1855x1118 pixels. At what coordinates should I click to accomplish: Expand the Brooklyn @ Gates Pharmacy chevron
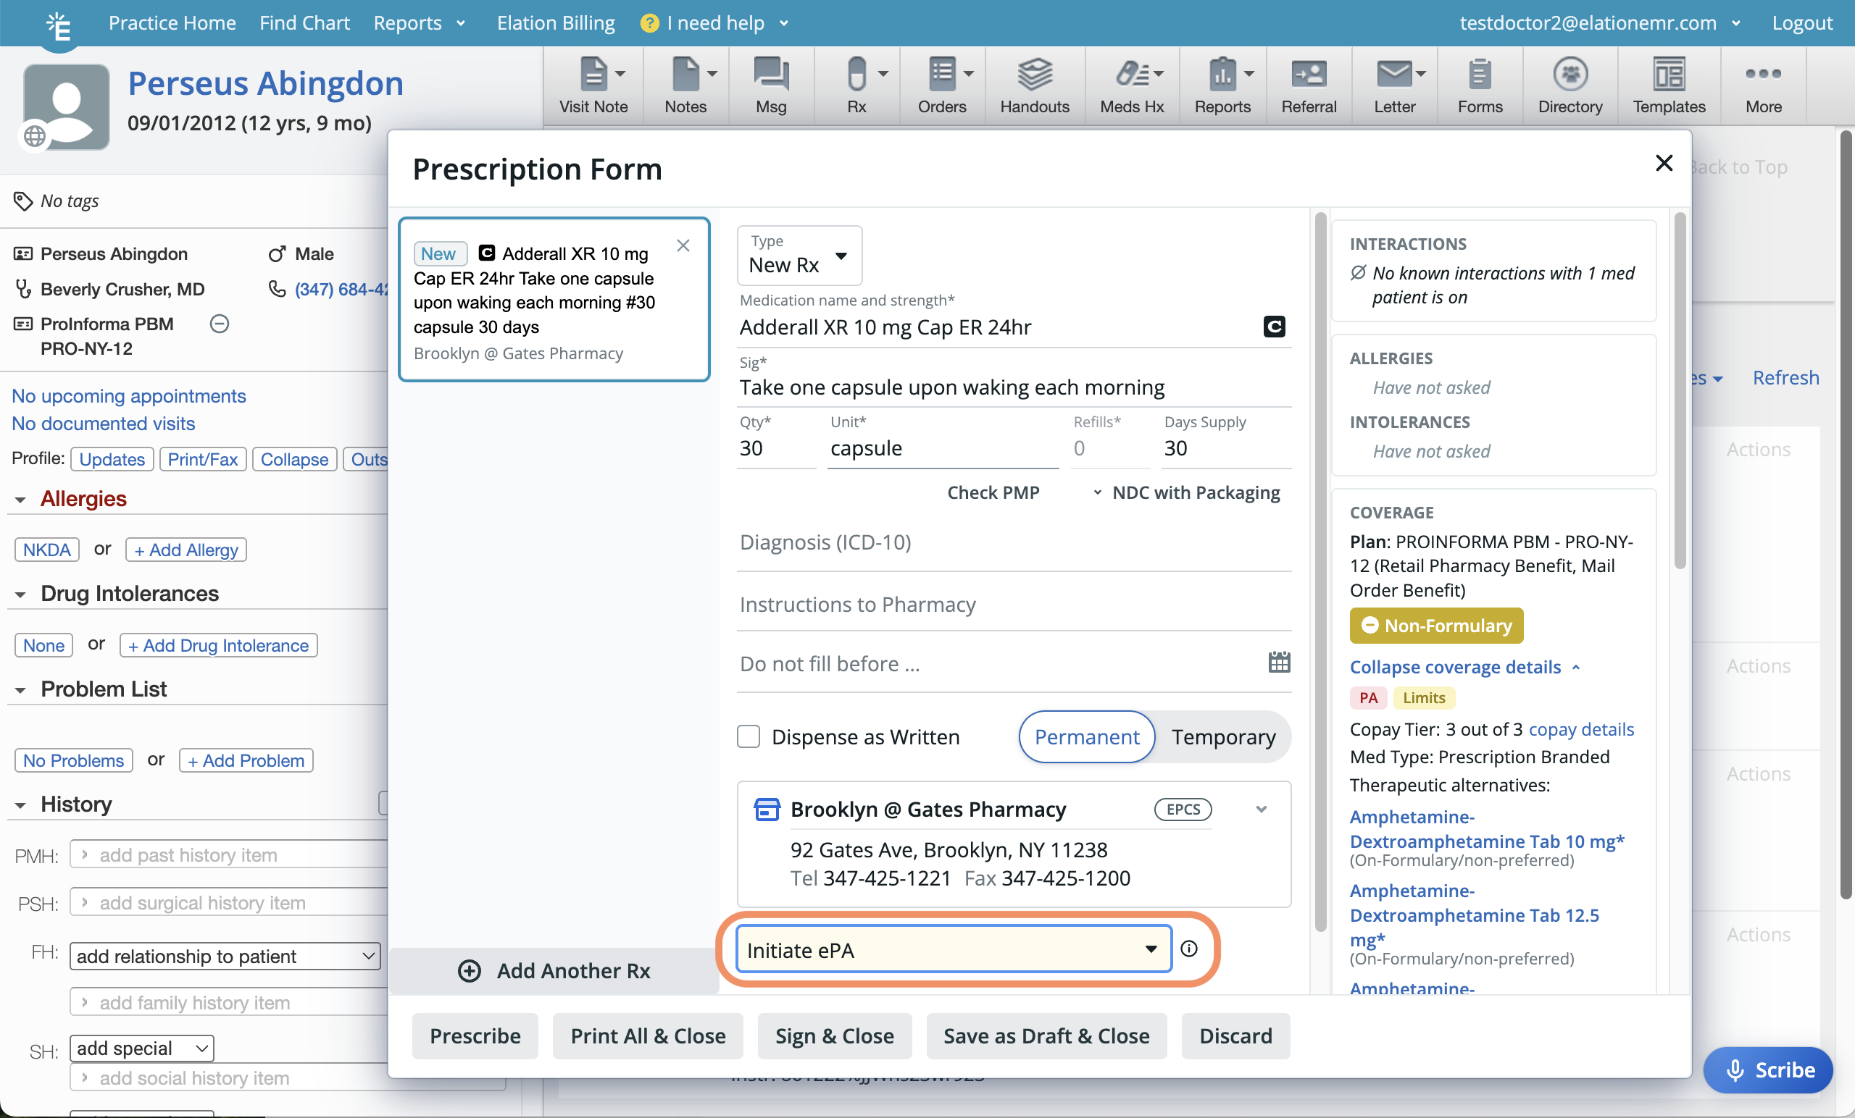tap(1261, 810)
